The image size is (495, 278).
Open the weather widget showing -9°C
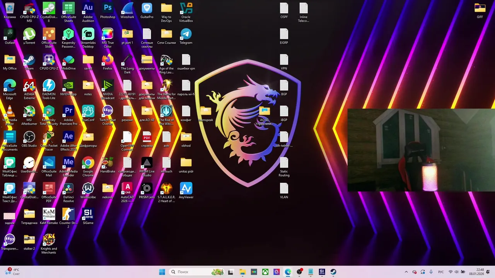point(12,272)
